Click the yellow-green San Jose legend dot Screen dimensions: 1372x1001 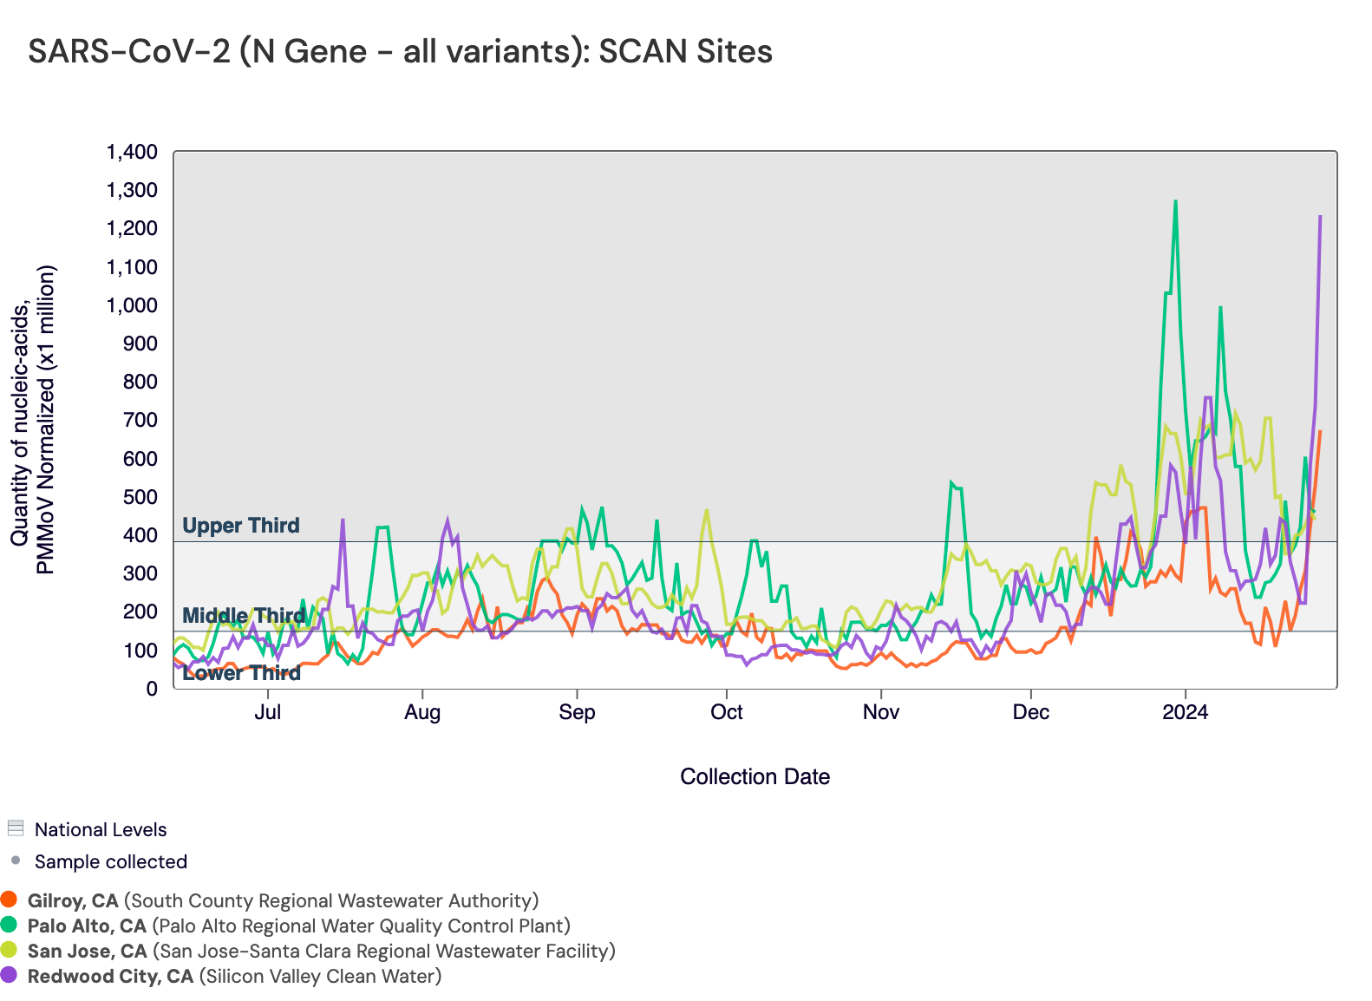point(10,950)
